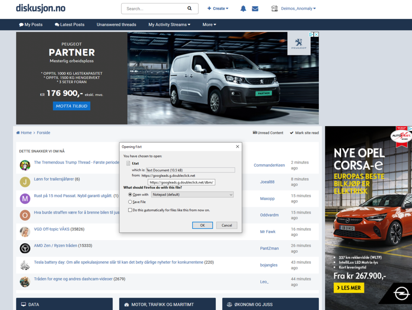This screenshot has width=412, height=310.
Task: Click the Peugeot logo in the ad
Action: (x=299, y=43)
